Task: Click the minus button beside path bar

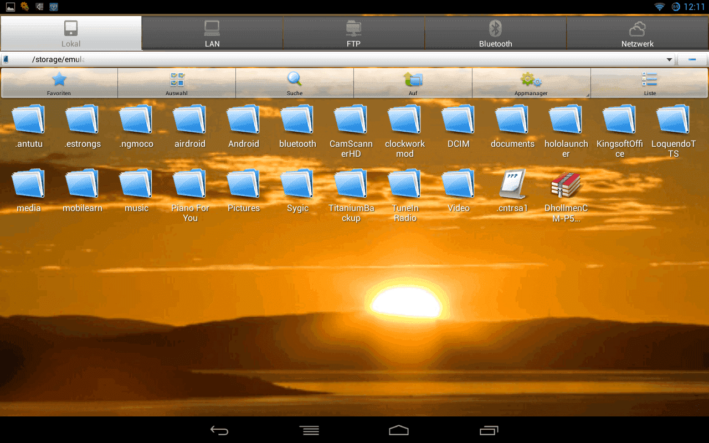Action: coord(692,59)
